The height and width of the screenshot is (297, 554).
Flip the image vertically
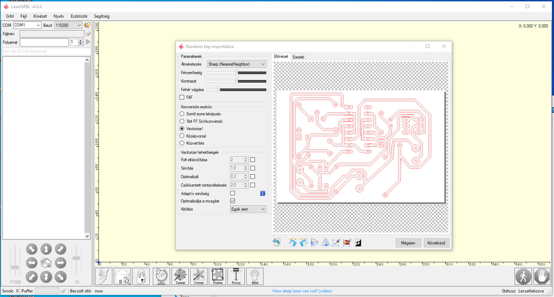pyautogui.click(x=315, y=243)
